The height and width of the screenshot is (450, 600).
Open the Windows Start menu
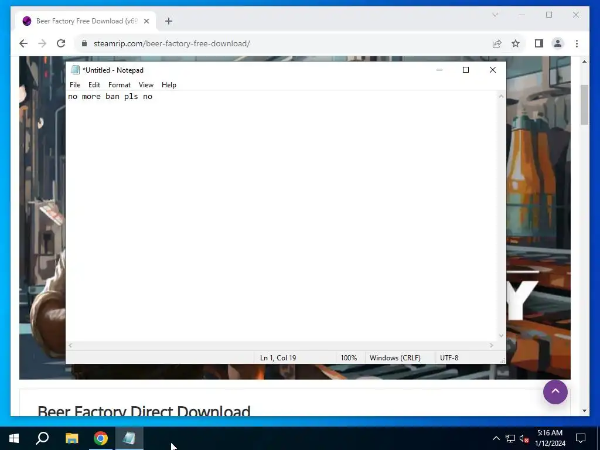pyautogui.click(x=14, y=438)
